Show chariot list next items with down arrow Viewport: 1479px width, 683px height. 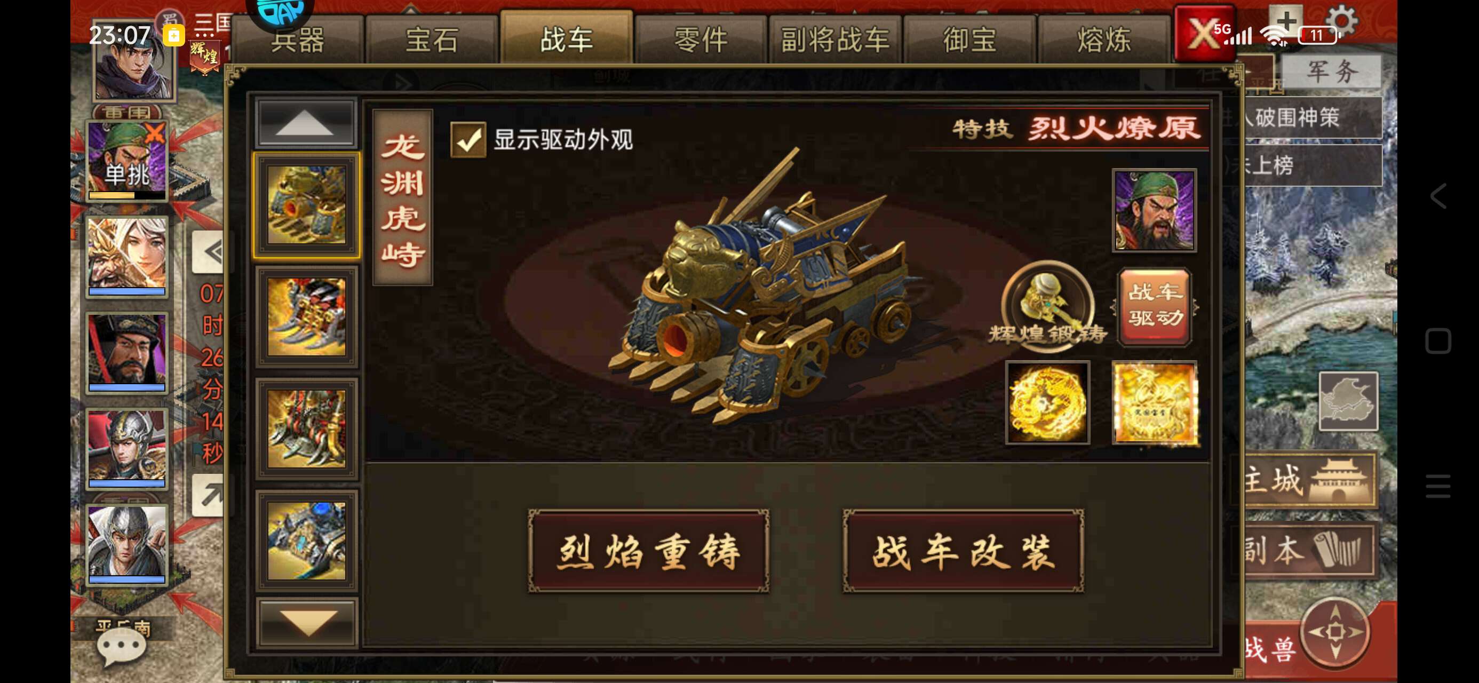pyautogui.click(x=307, y=623)
